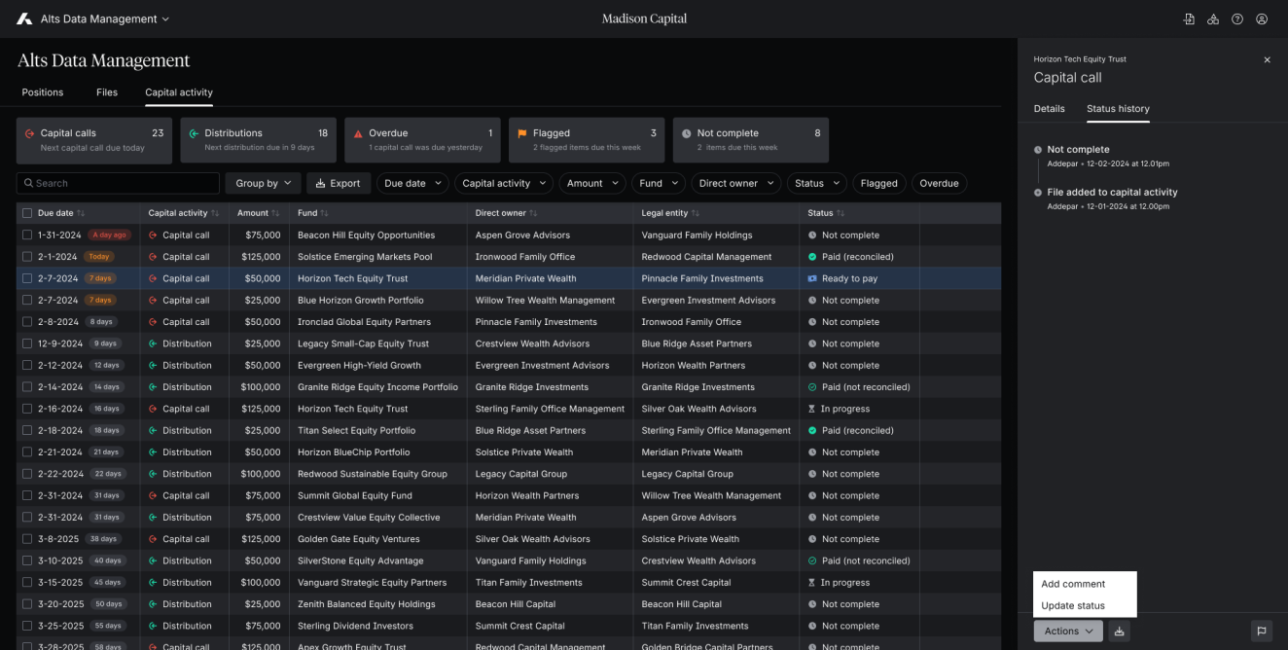Click the Export button
The height and width of the screenshot is (650, 1288).
[x=338, y=183]
